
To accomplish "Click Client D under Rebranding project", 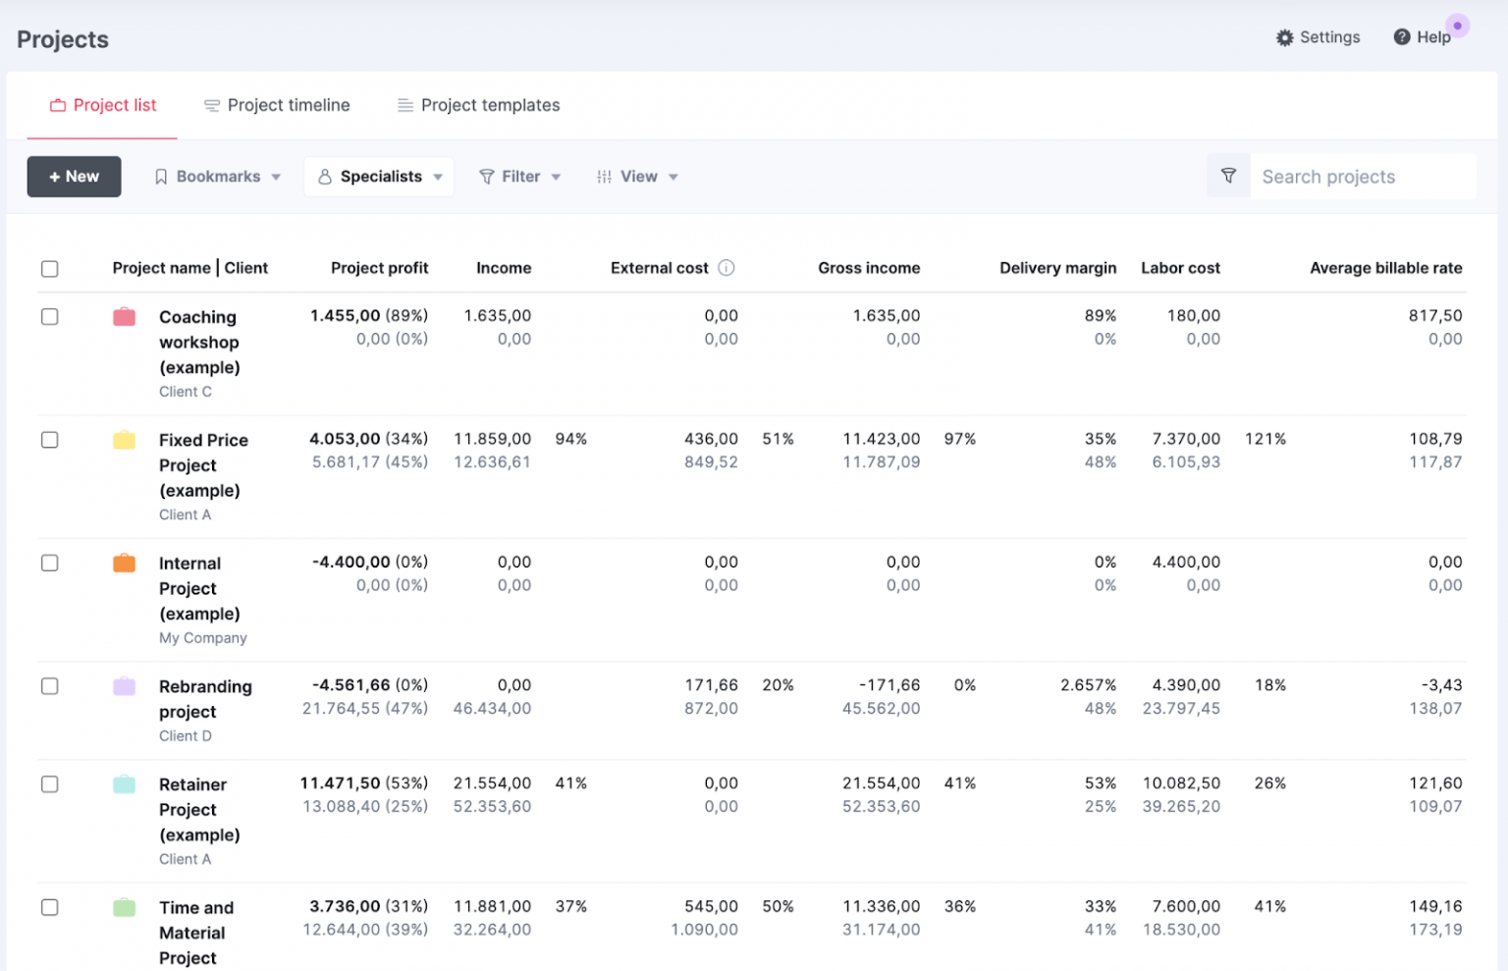I will [185, 735].
